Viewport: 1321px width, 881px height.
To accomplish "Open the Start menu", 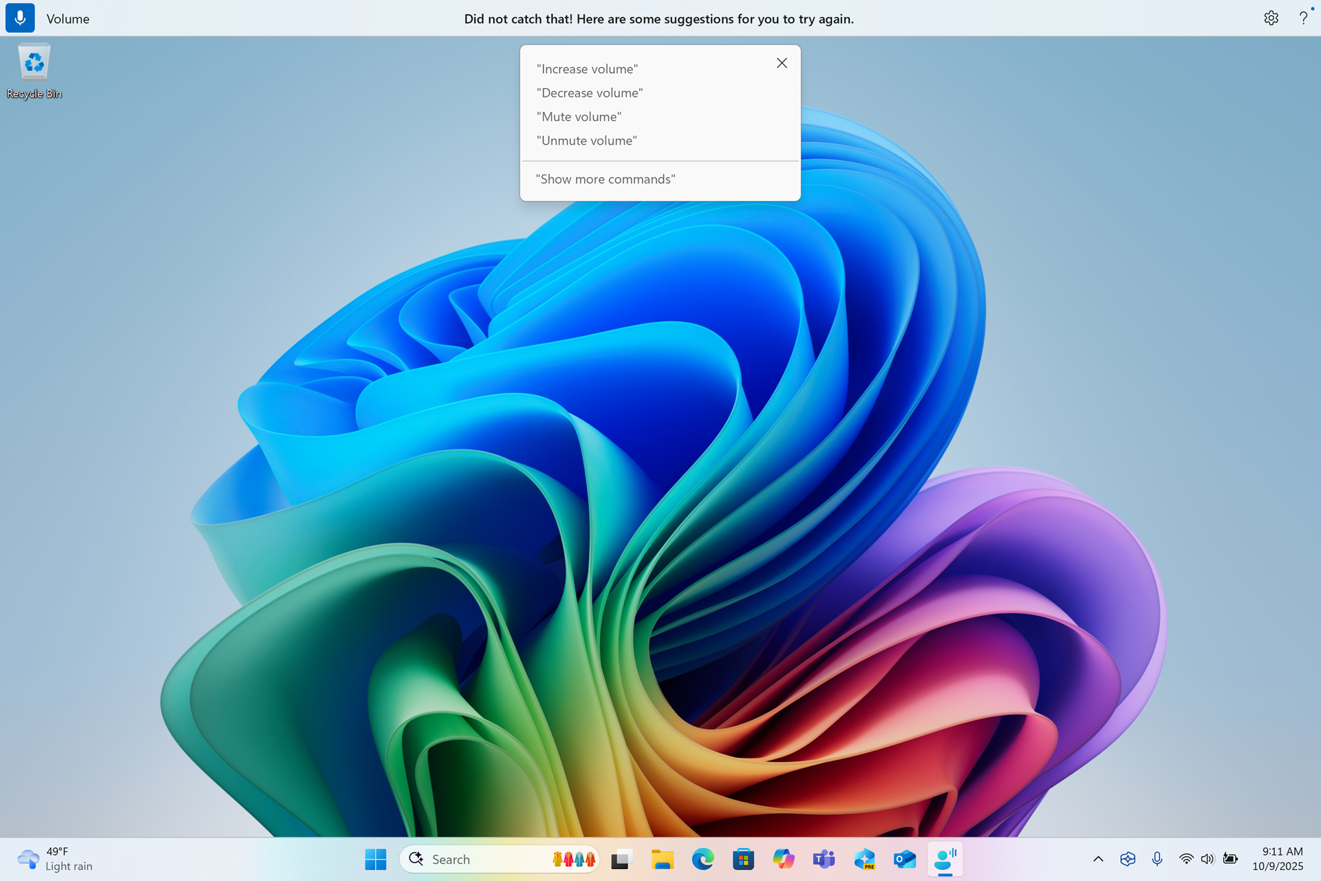I will 375,859.
